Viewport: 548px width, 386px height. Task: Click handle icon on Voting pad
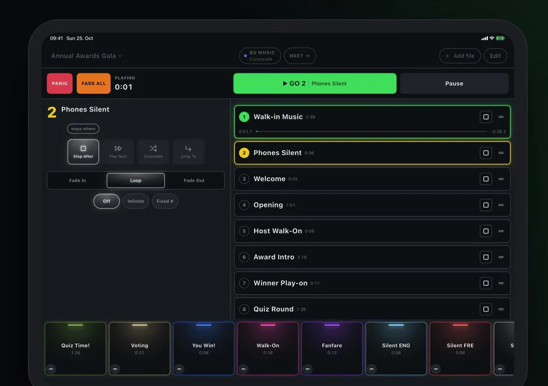(x=115, y=369)
